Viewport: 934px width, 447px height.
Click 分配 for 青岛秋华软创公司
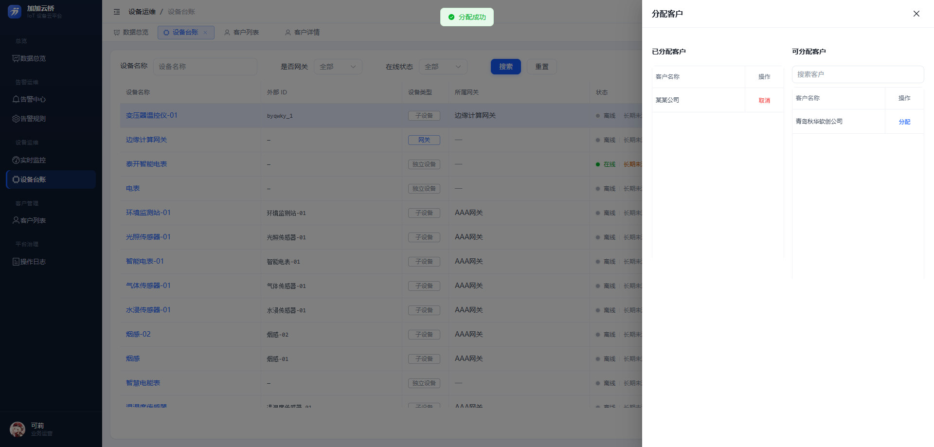tap(904, 122)
